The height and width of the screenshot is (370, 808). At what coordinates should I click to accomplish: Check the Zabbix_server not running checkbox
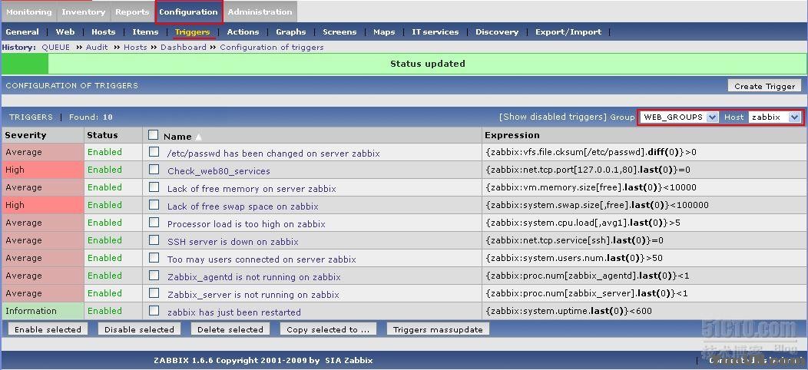154,293
